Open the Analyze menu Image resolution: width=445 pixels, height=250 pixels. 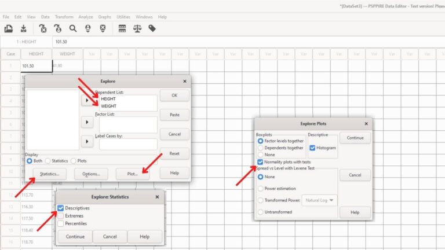pyautogui.click(x=86, y=17)
